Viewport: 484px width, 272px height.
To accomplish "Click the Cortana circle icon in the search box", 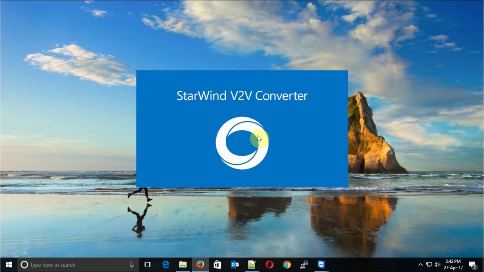I will (x=24, y=265).
